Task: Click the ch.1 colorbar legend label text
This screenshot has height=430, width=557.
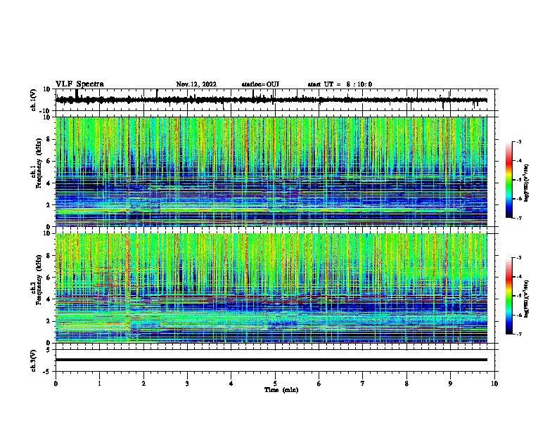Action: pos(527,183)
